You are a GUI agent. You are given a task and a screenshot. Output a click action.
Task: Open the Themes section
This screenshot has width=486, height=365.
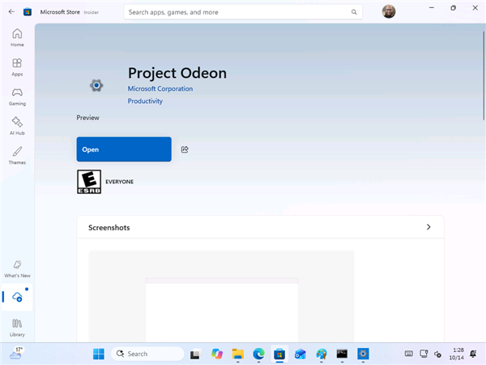(17, 156)
